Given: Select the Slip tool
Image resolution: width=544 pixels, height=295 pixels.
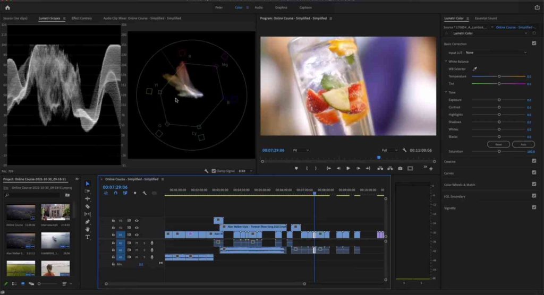Looking at the screenshot, I should click(x=88, y=214).
